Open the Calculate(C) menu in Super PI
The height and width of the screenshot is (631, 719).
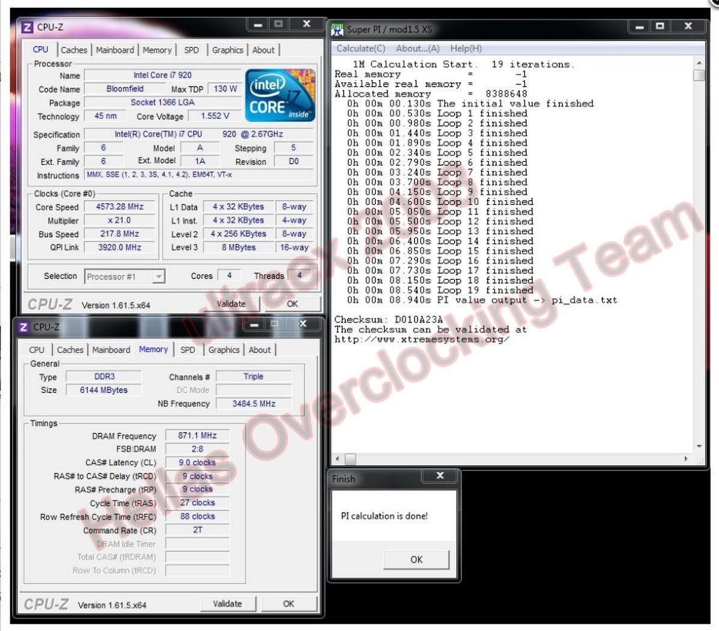[361, 49]
